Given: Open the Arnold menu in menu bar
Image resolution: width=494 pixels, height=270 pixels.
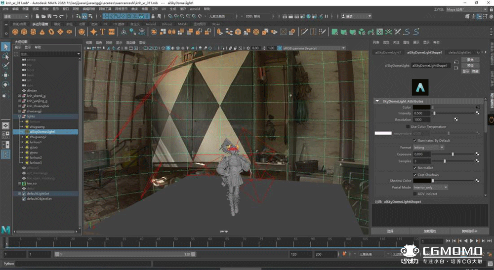Looking at the screenshot, I should 195,9.
